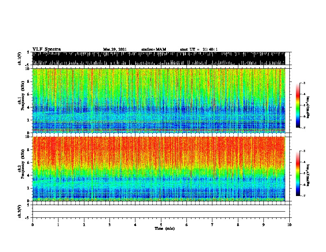The image size is (326, 252).
Task: Click the "Time (min)" x-axis label
Action: (x=165, y=229)
